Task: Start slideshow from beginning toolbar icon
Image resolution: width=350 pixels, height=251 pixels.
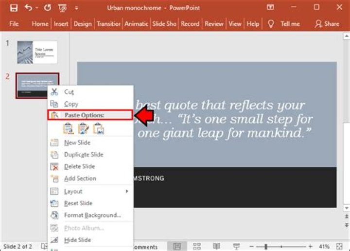Action: (x=62, y=8)
